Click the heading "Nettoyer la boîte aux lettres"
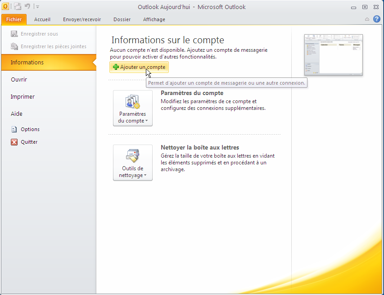384x295 pixels. coord(200,148)
